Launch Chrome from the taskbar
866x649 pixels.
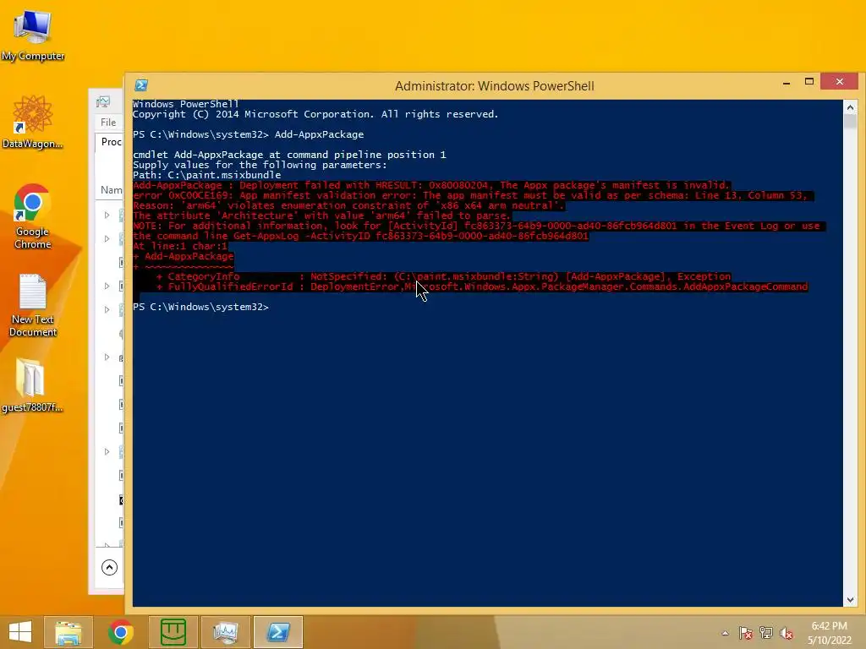click(121, 632)
